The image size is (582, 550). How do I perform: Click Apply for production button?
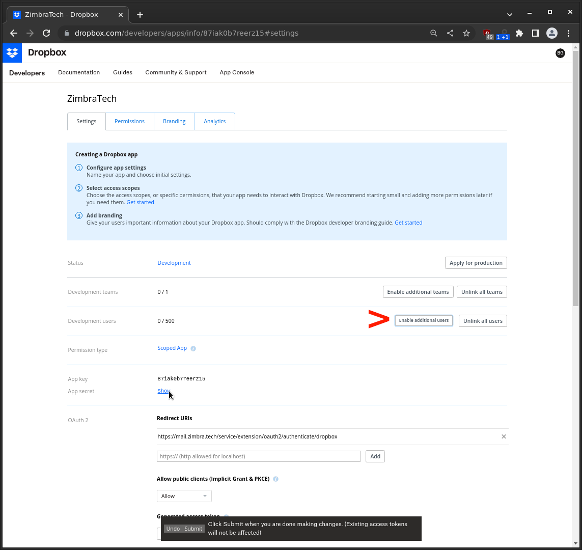476,263
